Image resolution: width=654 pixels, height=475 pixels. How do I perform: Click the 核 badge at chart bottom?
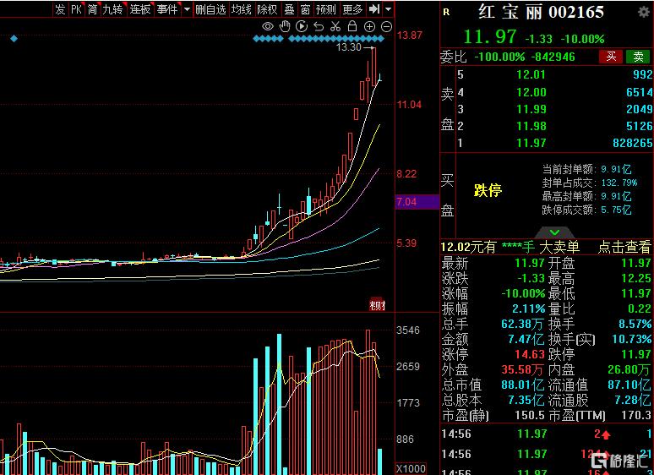[377, 305]
